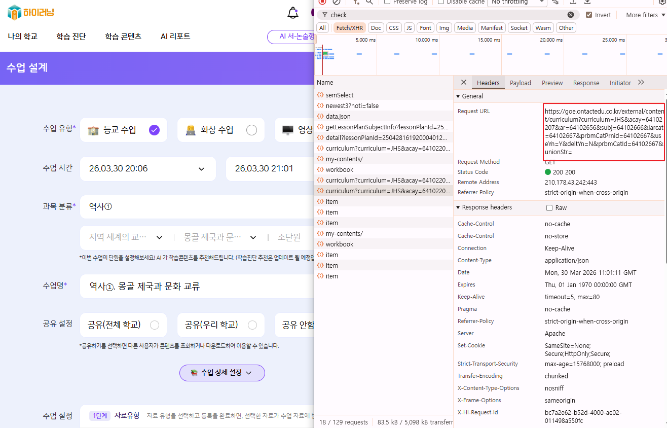The width and height of the screenshot is (667, 428).
Task: Select 공유(전체 학교) sharing option
Action: [155, 325]
